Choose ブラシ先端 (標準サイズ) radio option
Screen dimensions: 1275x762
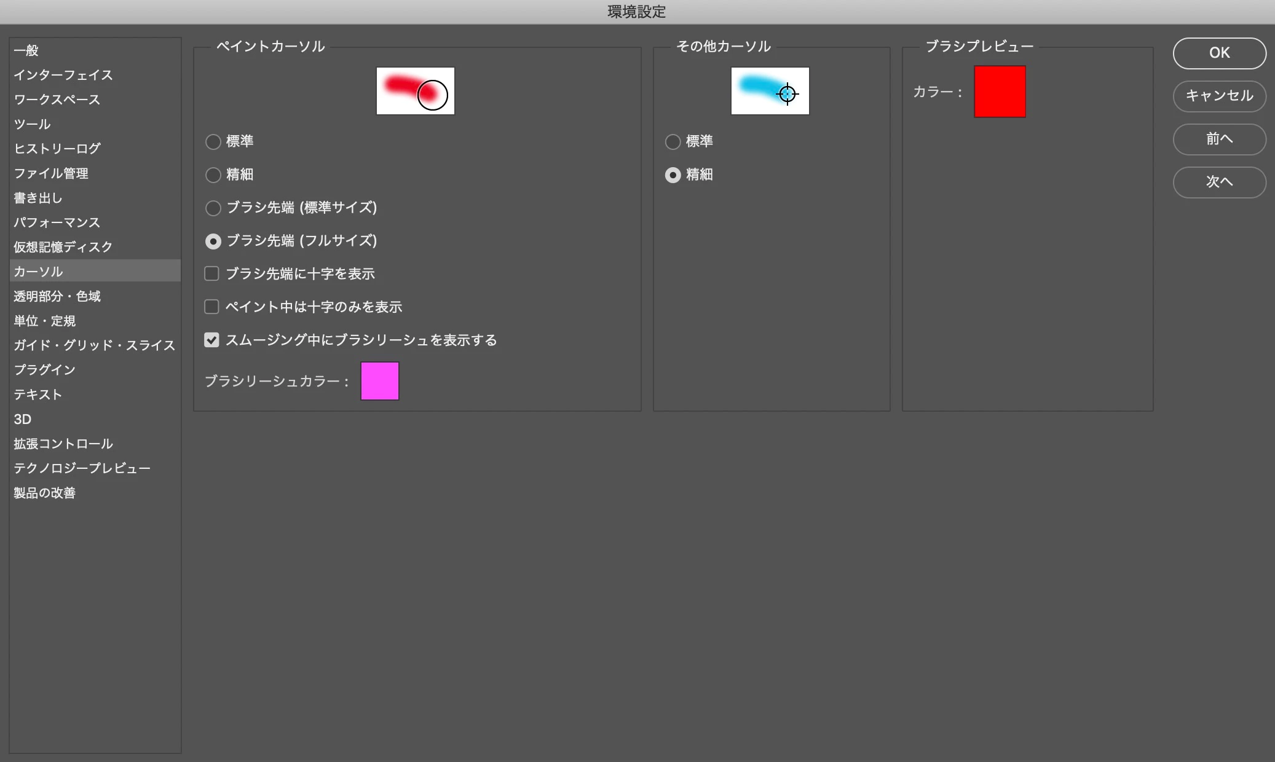tap(213, 208)
